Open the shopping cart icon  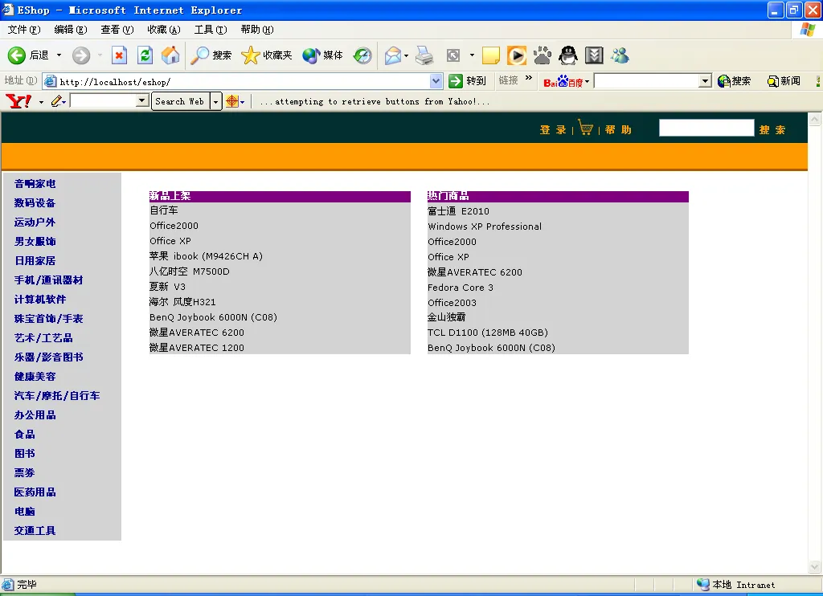[x=586, y=128]
